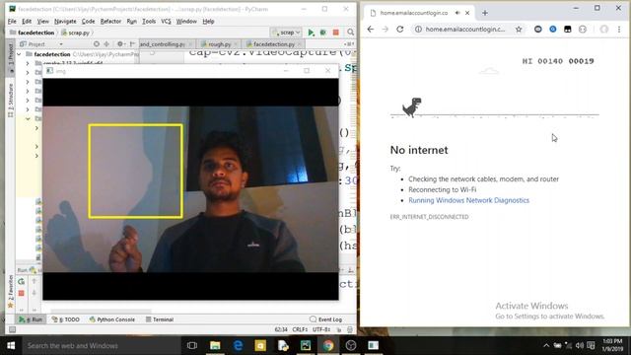Open the Refactor menu
This screenshot has width=631, height=355.
110,22
